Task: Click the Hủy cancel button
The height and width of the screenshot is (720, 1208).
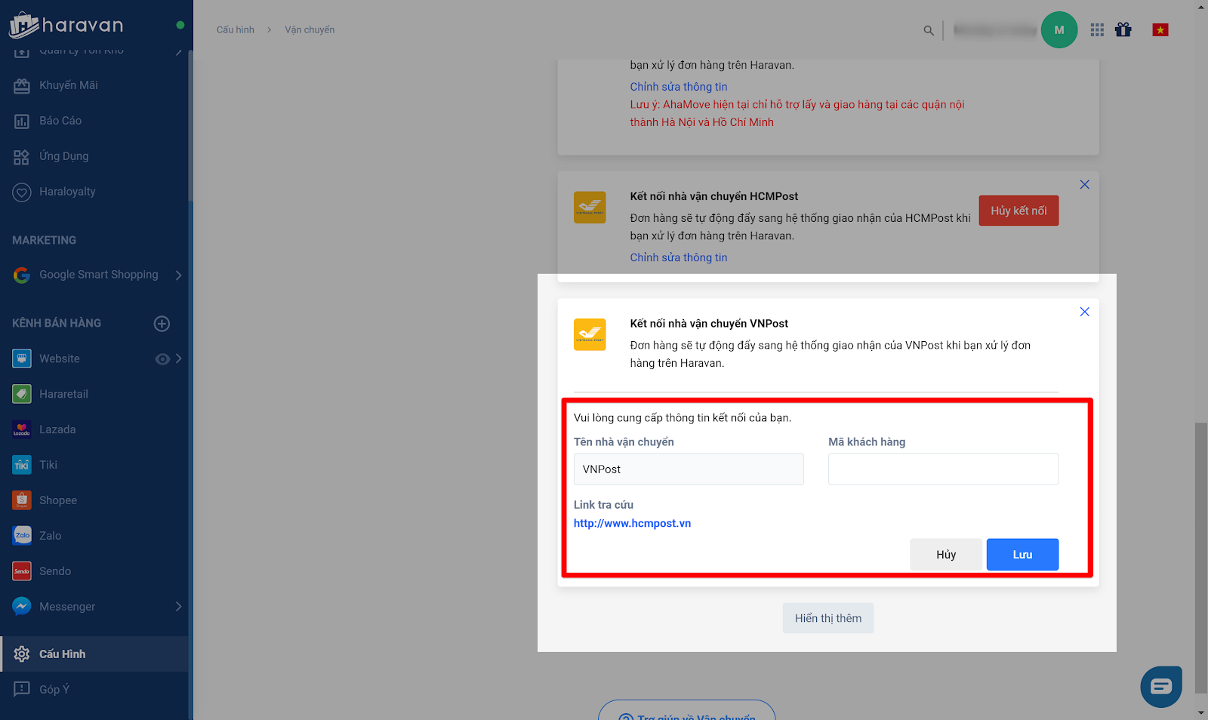Action: point(946,555)
